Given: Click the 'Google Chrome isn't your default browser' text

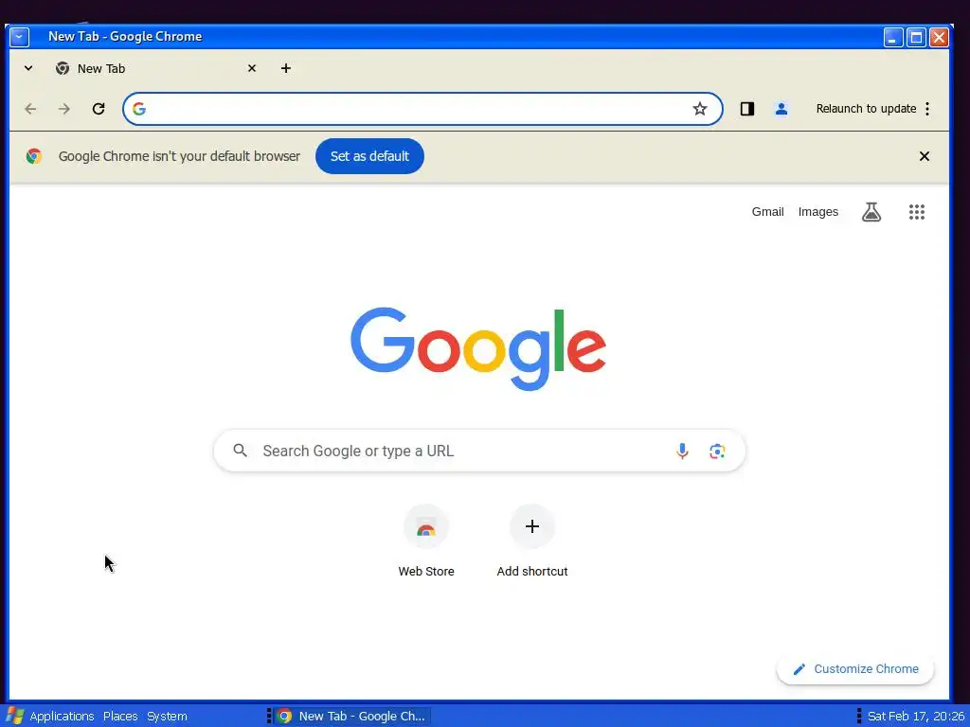Looking at the screenshot, I should click(x=179, y=156).
